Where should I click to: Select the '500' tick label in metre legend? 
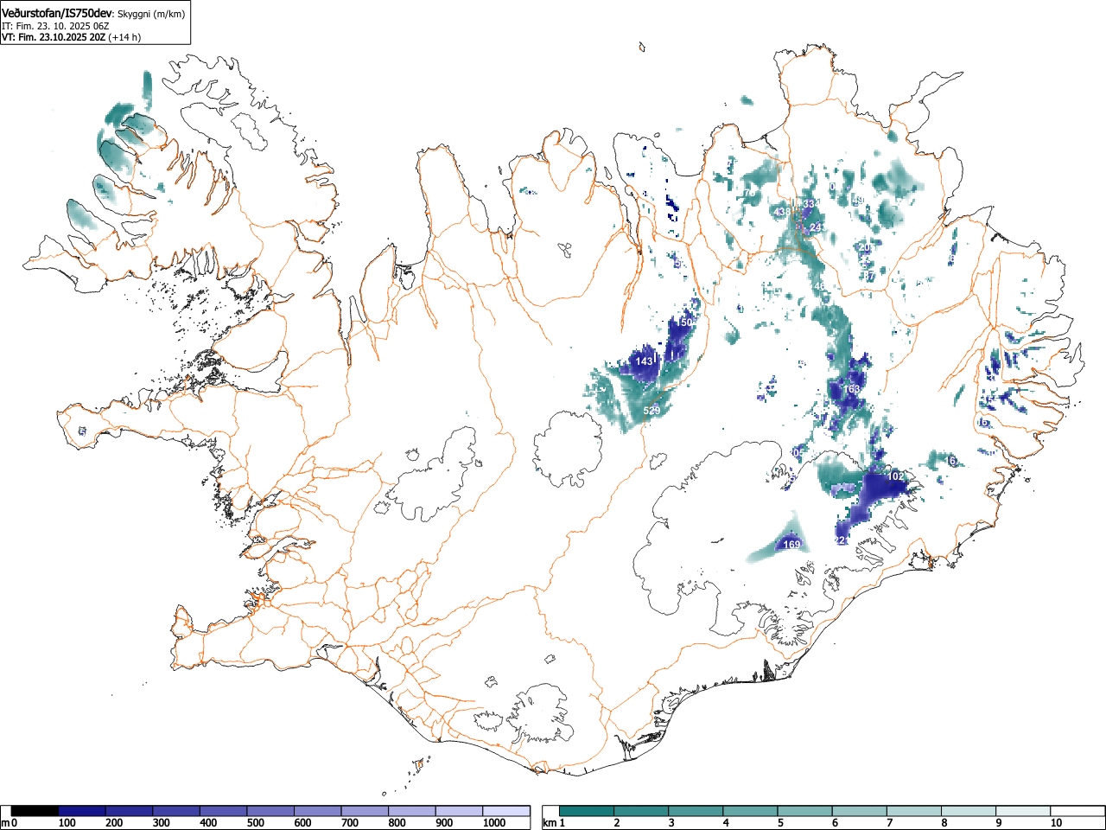(x=255, y=823)
